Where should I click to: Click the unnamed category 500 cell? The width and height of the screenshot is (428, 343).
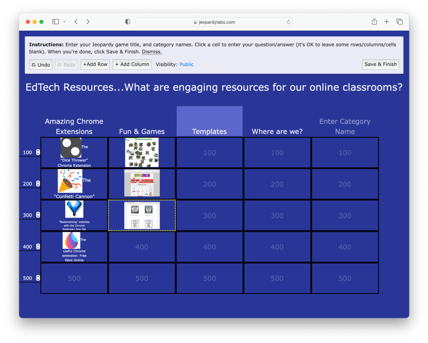[x=345, y=278]
